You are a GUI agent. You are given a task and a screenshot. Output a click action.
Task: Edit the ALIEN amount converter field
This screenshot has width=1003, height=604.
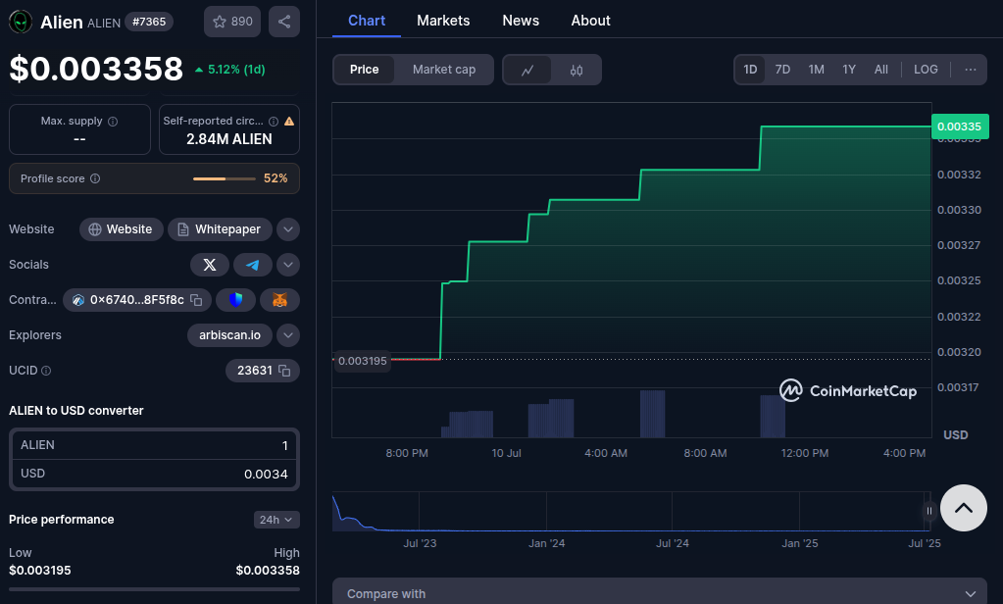tap(154, 445)
